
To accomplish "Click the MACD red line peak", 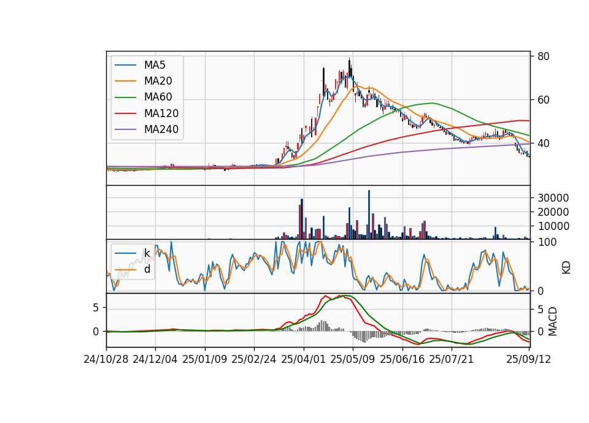I will [x=325, y=295].
